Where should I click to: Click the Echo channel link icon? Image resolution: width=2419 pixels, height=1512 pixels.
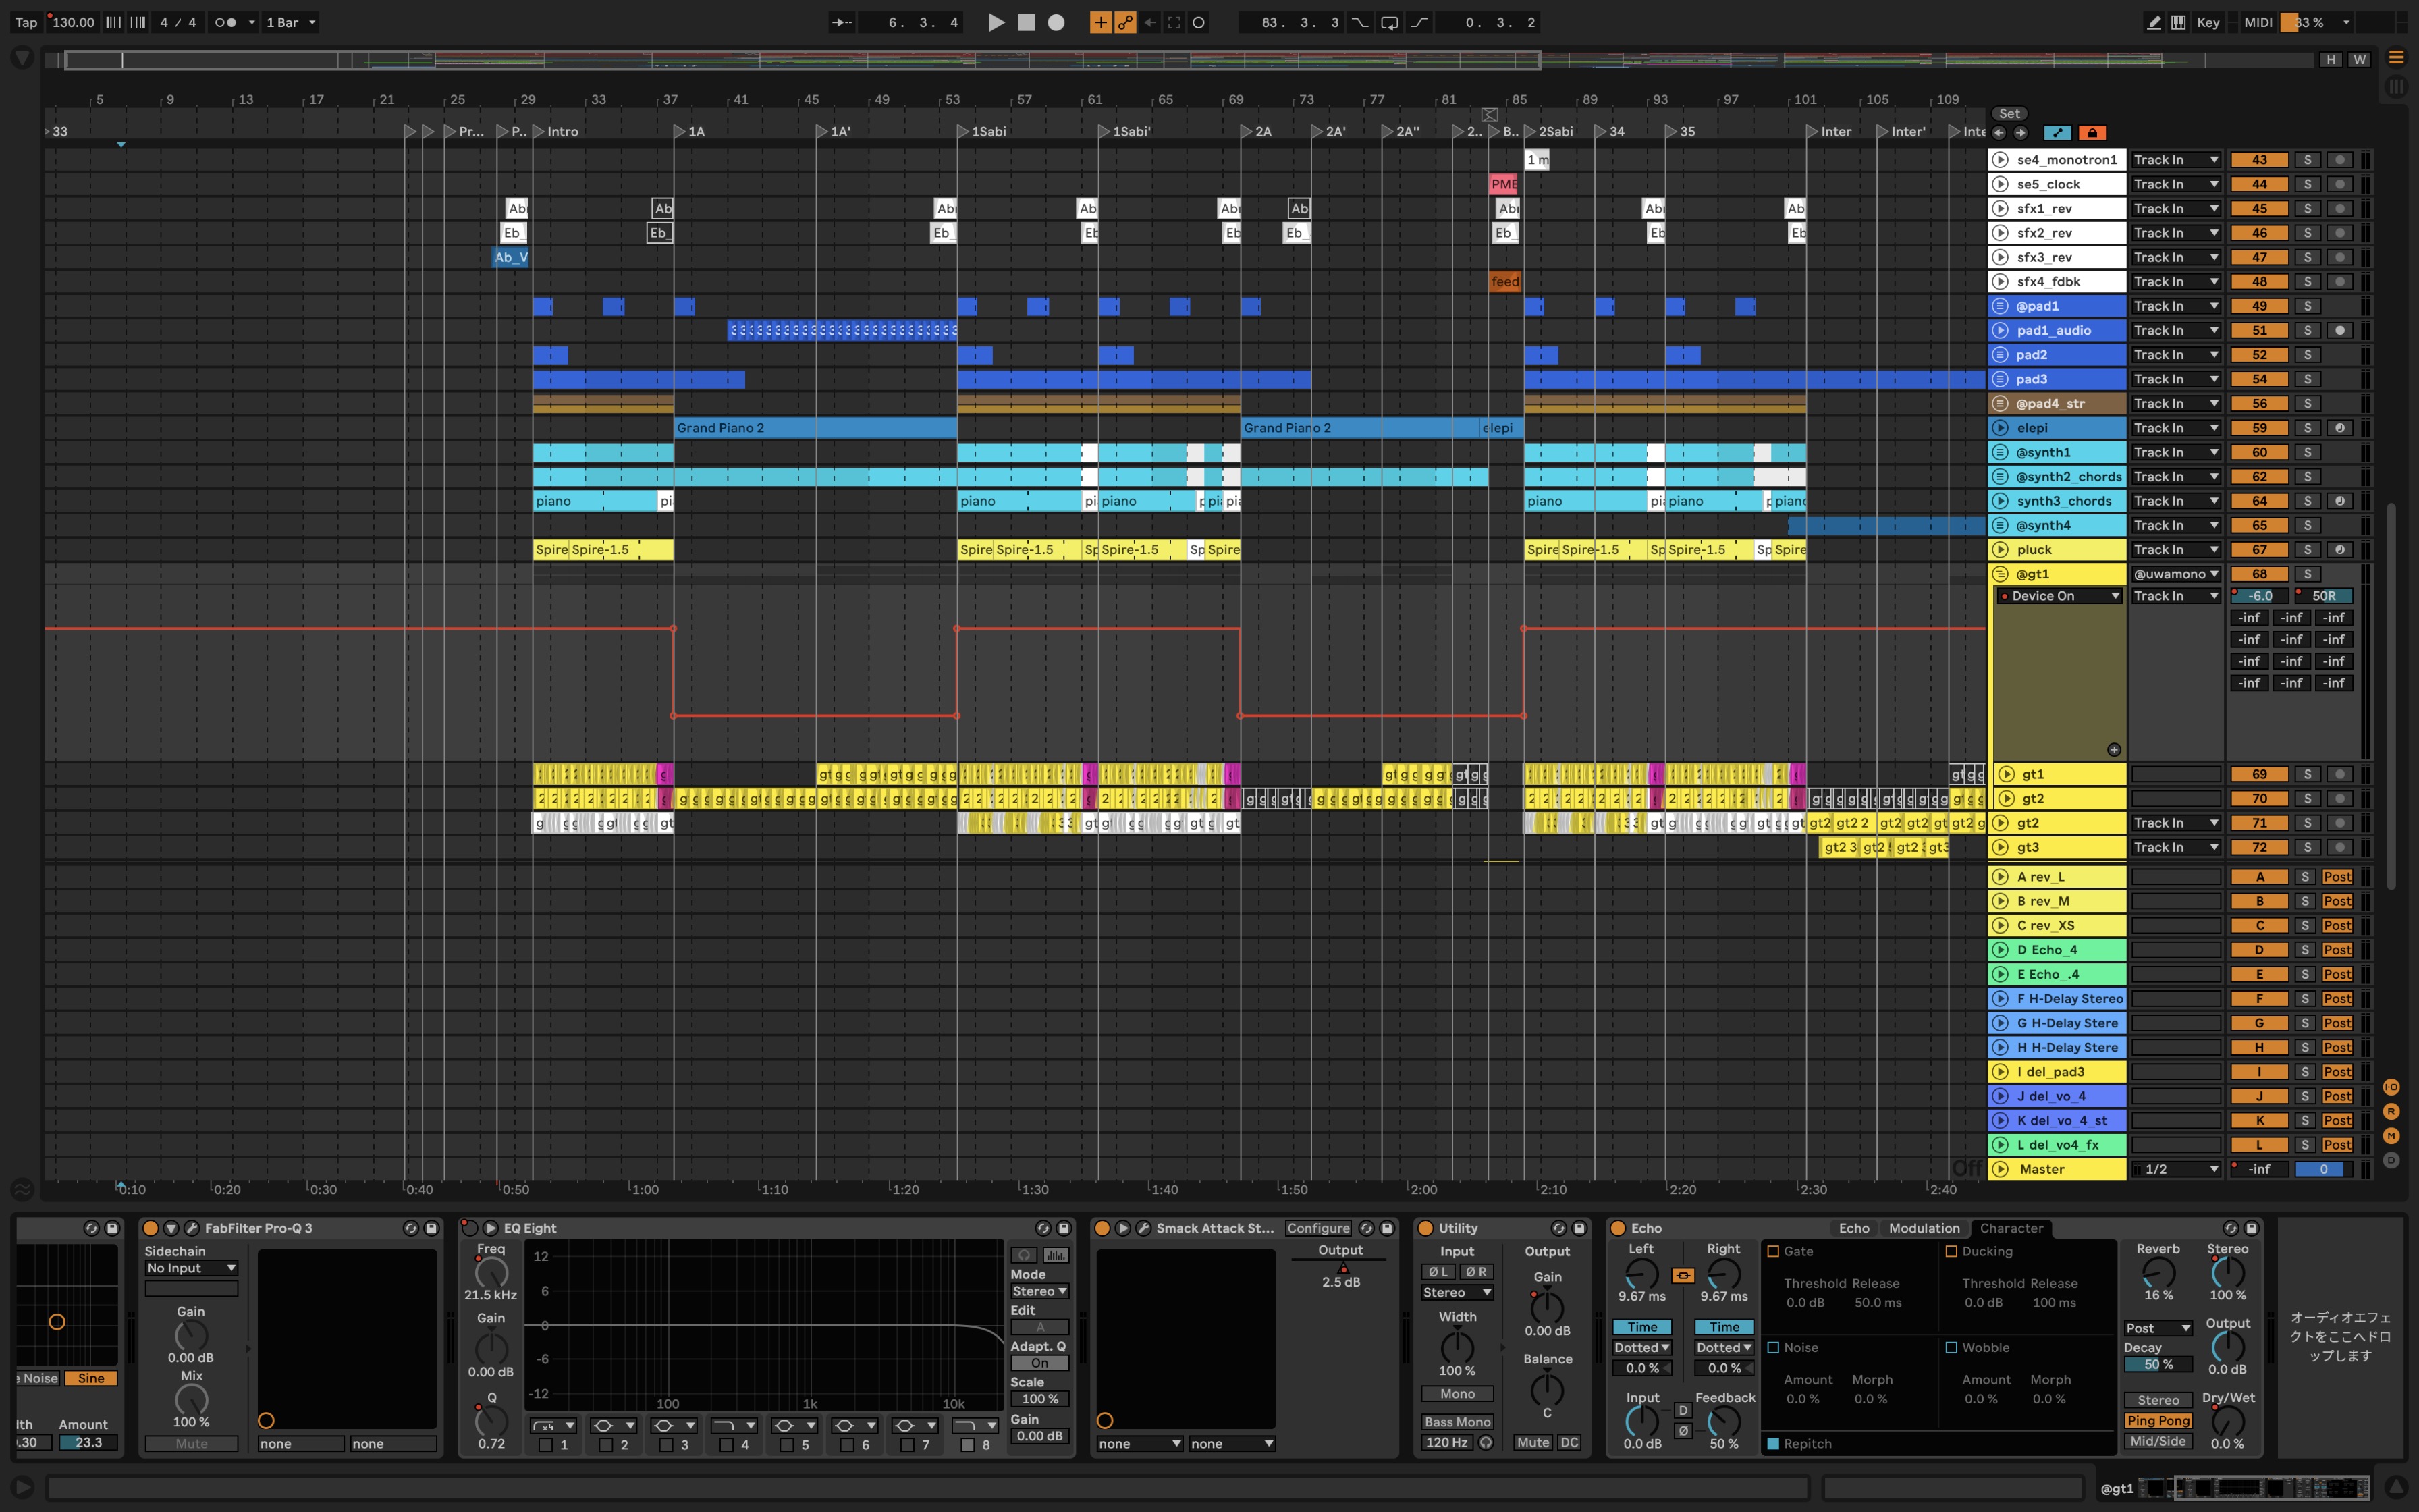pyautogui.click(x=1683, y=1276)
